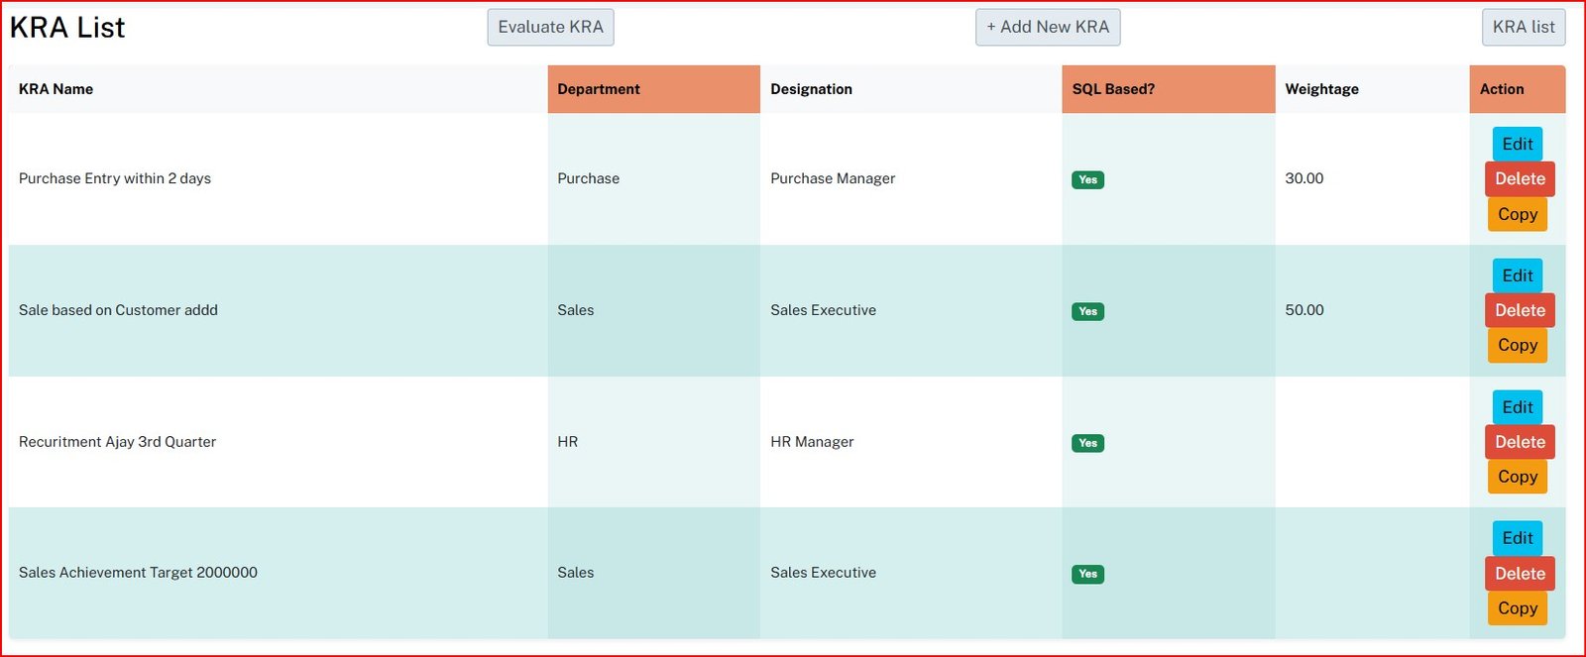Click the KRA Name column header
This screenshot has width=1586, height=657.
[x=56, y=89]
